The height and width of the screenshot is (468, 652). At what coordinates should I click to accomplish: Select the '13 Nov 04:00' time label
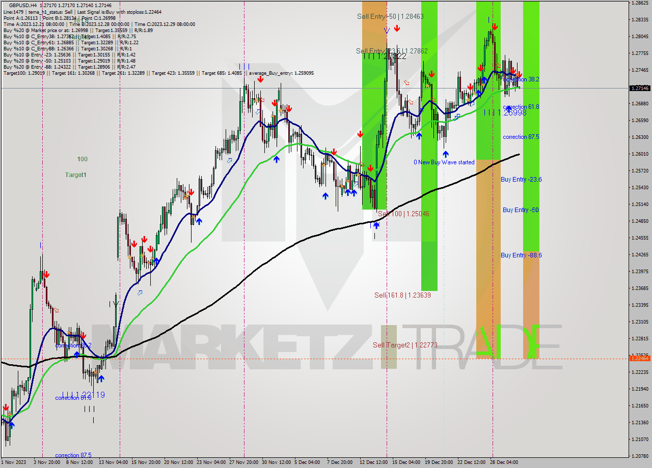pos(113,462)
